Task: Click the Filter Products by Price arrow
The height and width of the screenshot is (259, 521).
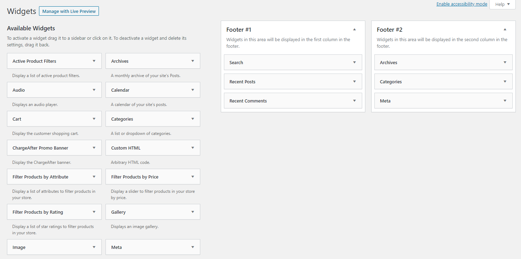Action: click(x=193, y=177)
